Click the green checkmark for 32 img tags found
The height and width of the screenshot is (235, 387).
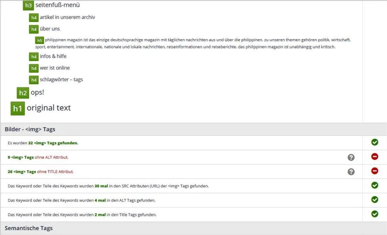(374, 142)
